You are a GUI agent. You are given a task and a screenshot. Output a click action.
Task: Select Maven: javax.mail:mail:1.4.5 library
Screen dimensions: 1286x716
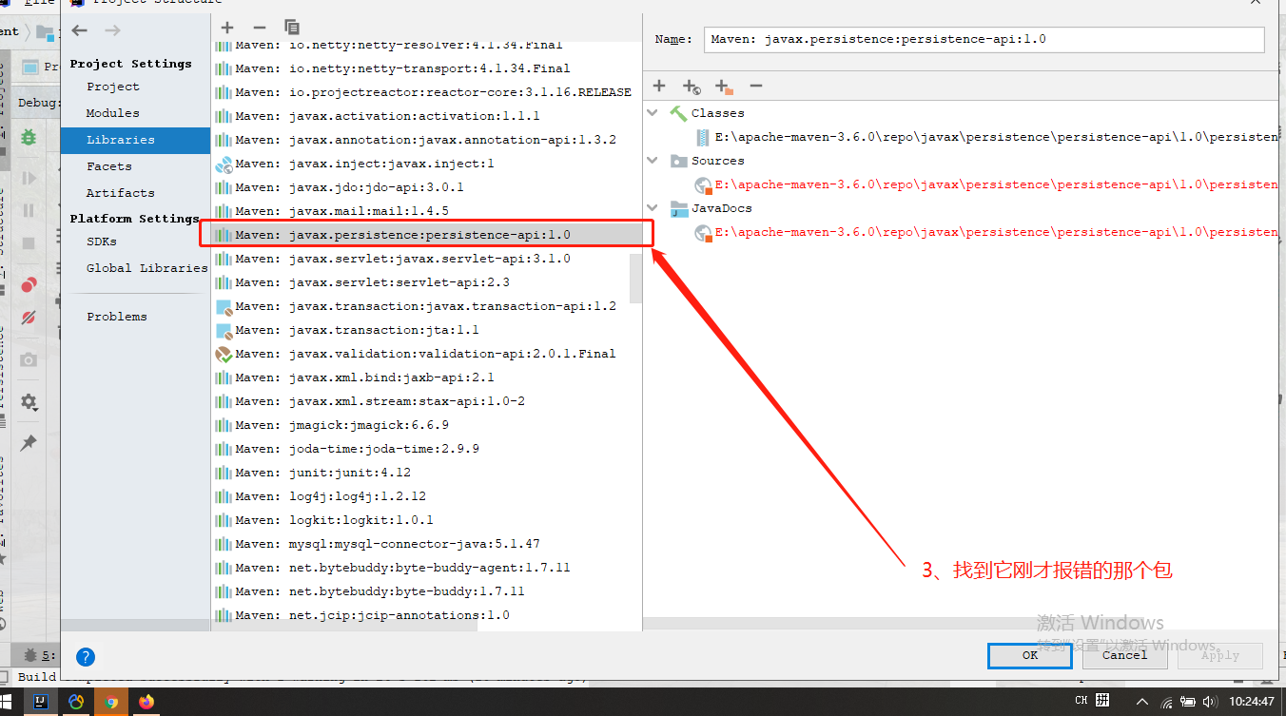pyautogui.click(x=427, y=211)
